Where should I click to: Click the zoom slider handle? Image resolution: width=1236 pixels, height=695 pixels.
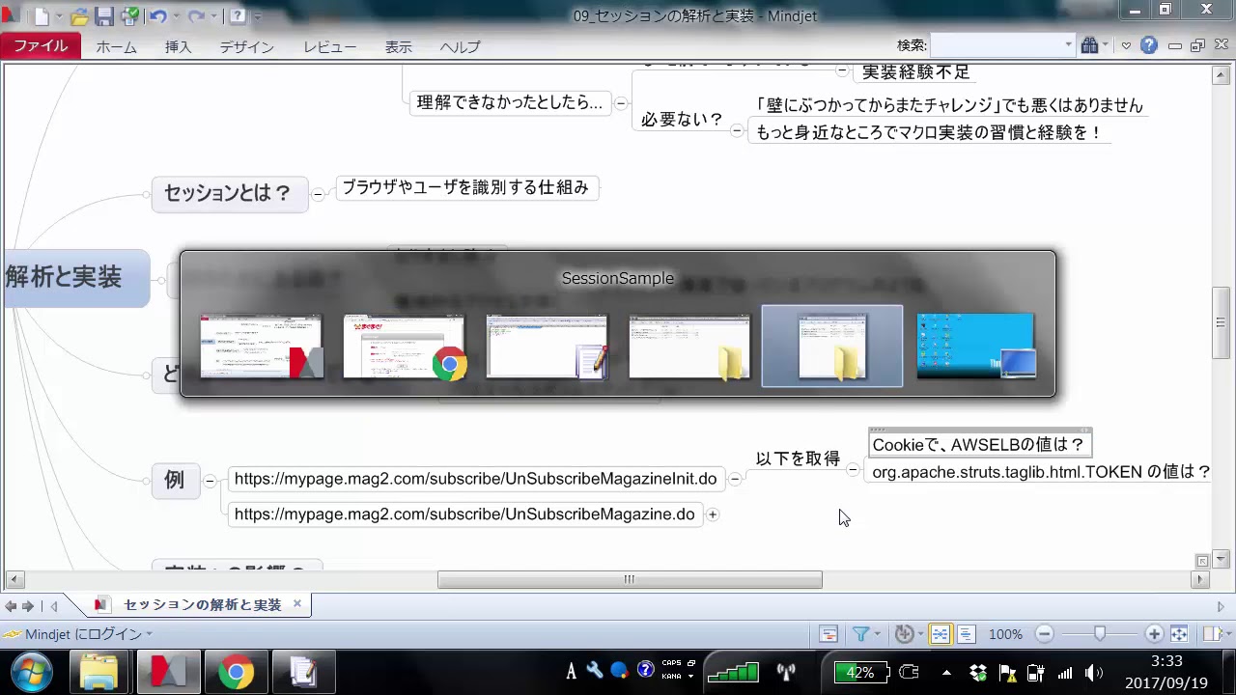[x=1100, y=634]
